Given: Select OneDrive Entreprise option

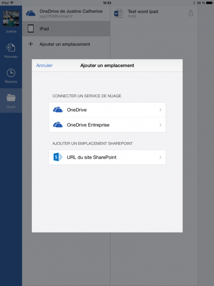Looking at the screenshot, I should coord(107,125).
